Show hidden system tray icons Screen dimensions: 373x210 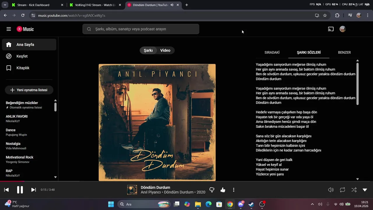[x=312, y=204]
